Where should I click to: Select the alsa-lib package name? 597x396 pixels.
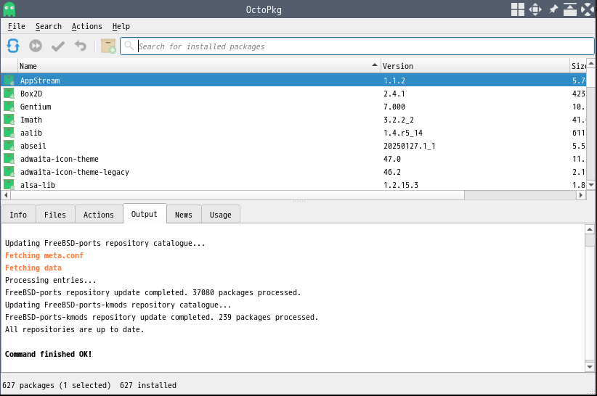38,185
